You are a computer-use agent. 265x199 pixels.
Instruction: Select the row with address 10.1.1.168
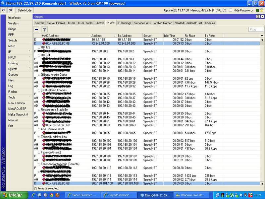(147, 39)
